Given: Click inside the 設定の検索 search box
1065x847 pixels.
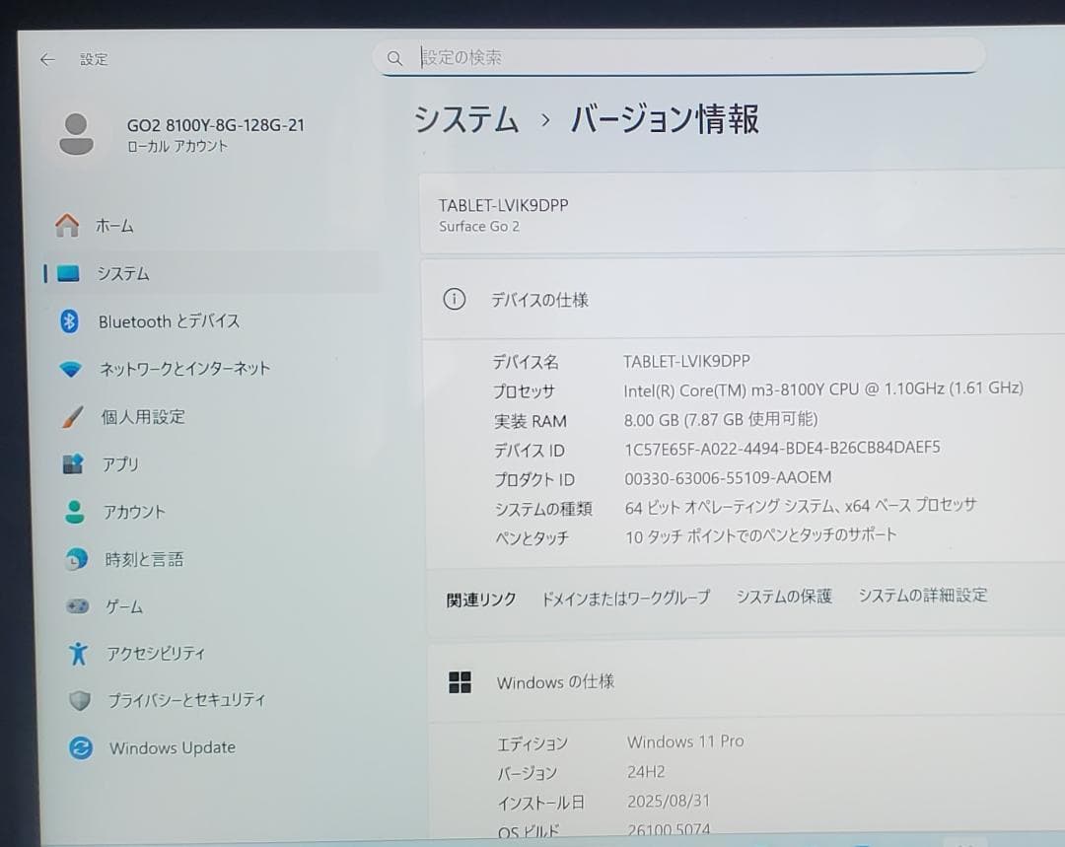Looking at the screenshot, I should (680, 55).
